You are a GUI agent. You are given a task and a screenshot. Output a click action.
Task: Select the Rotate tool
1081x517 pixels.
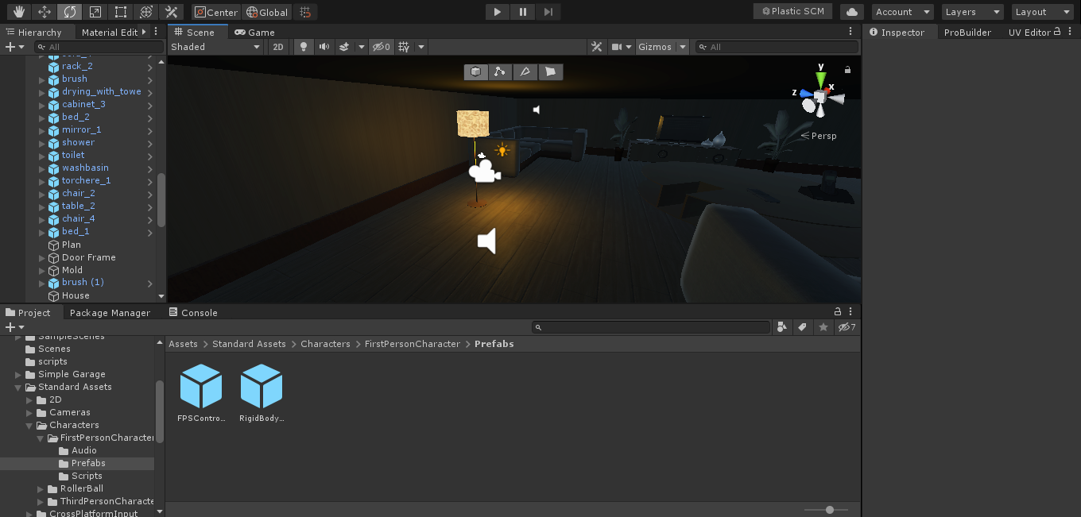(x=70, y=12)
